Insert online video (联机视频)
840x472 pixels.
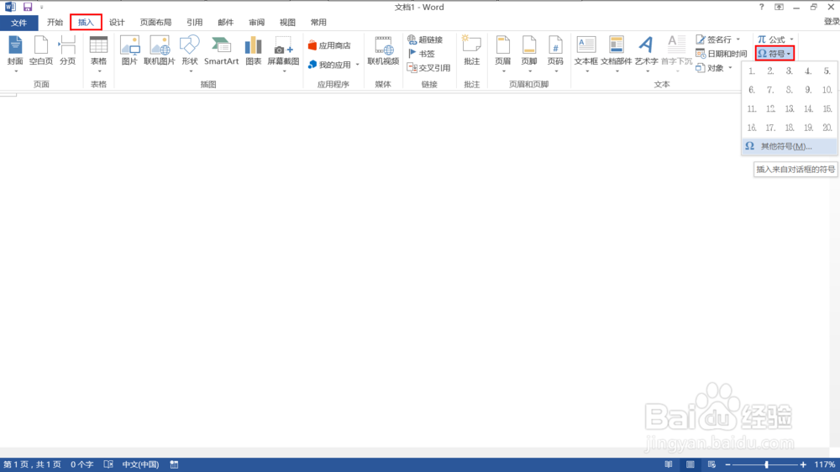tap(383, 51)
